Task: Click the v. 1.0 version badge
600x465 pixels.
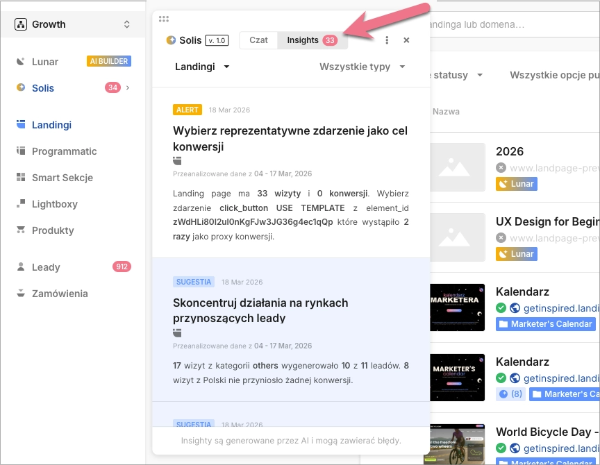Action: click(217, 40)
